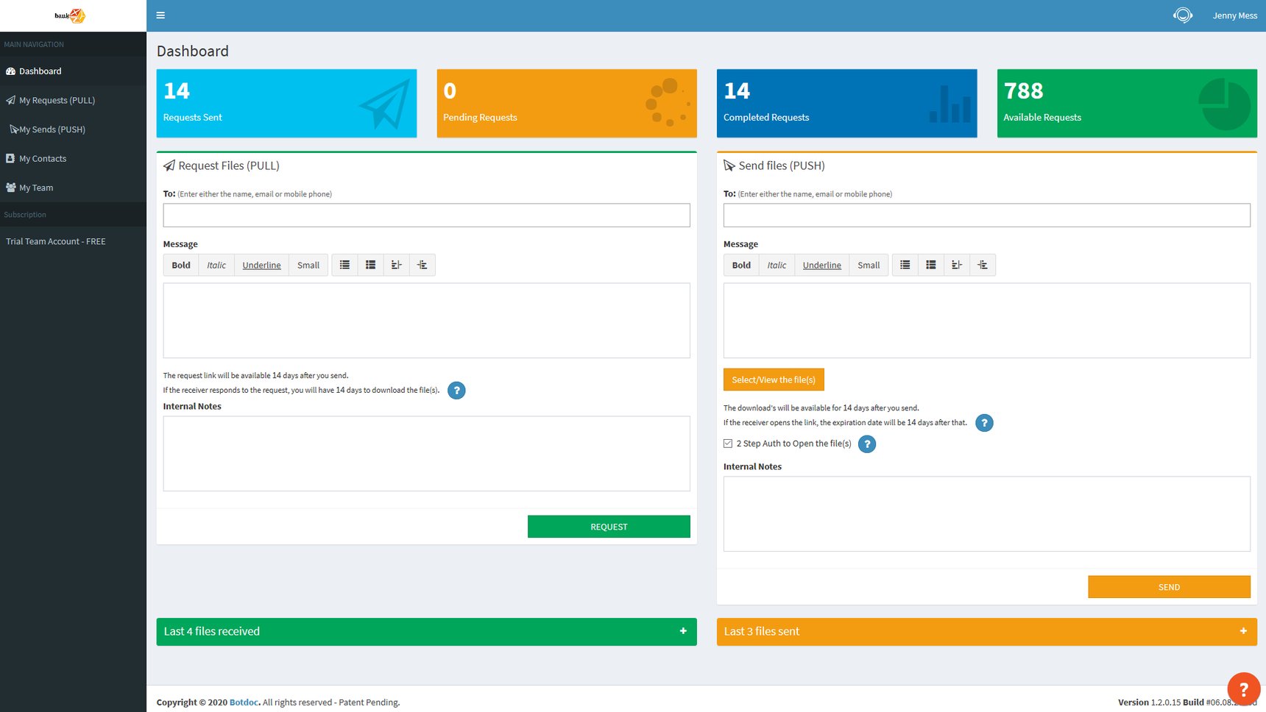This screenshot has height=712, width=1266.
Task: Click paper plane icon on Requests Sent card
Action: point(385,104)
